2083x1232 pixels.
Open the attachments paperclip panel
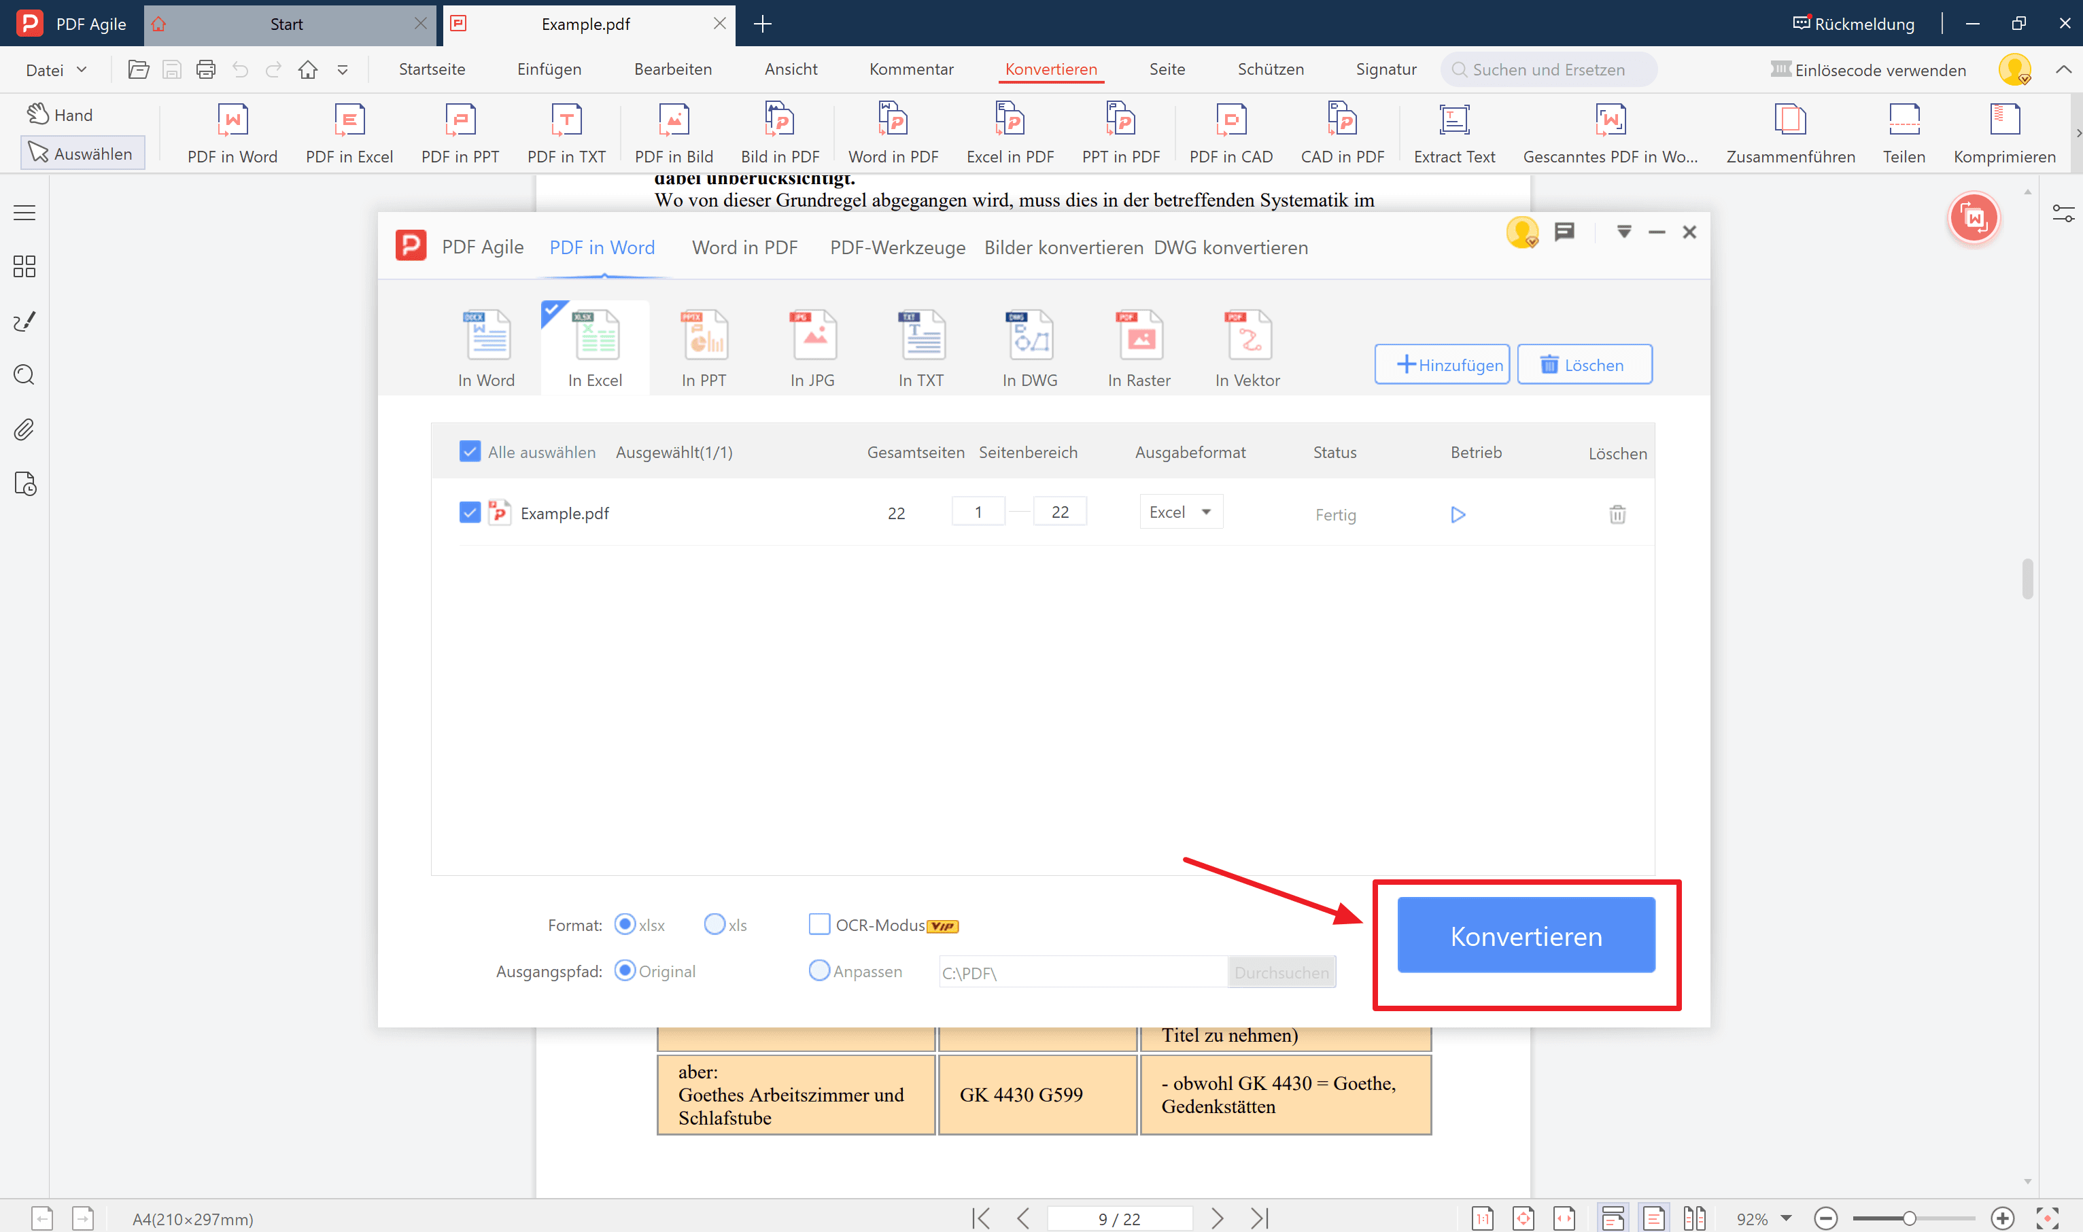click(x=25, y=429)
